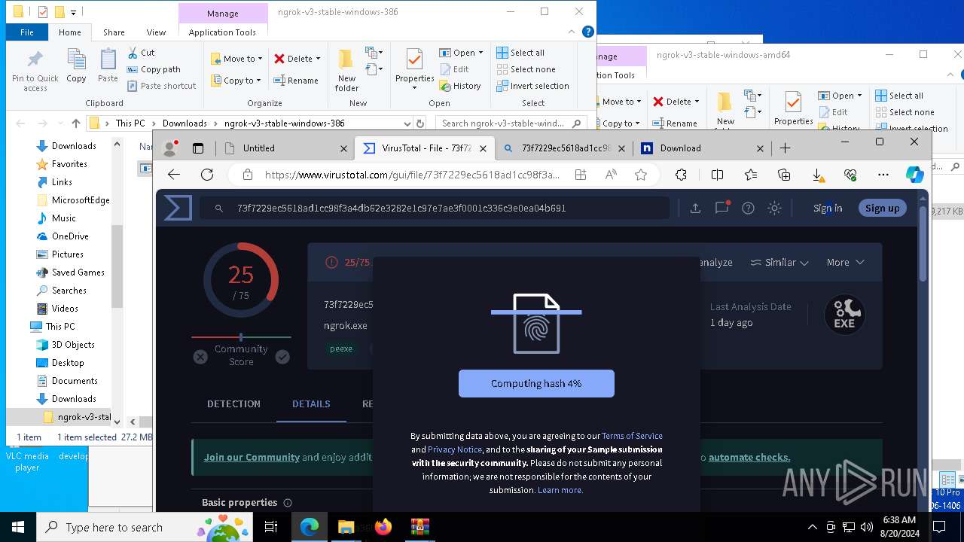
Task: Click Paste shortcut in ribbon
Action: tap(161, 86)
